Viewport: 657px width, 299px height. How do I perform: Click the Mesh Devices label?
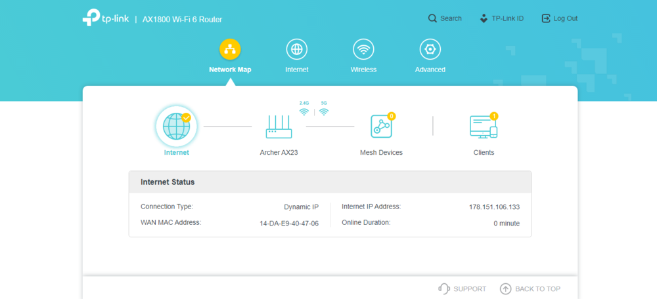[x=381, y=153]
